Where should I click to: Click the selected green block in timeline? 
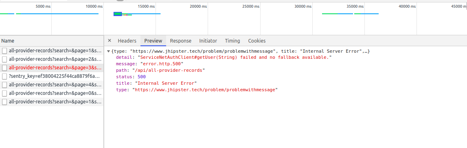coord(118,14)
